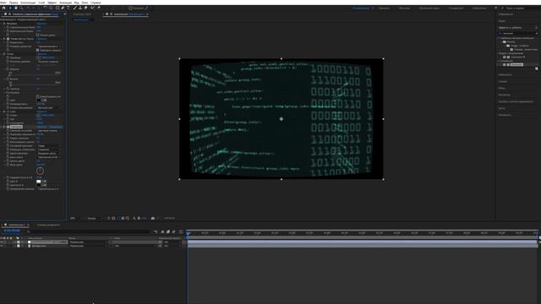Click Сбросить link for Свечение effect
The height and width of the screenshot is (304, 541).
(x=41, y=127)
